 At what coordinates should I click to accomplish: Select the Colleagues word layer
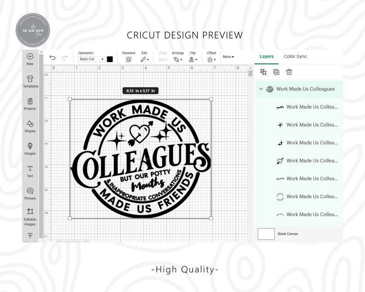[x=299, y=178]
